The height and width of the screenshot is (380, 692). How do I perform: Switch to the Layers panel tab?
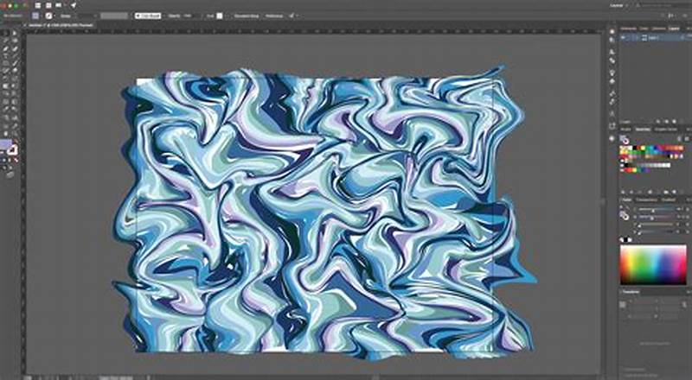pos(674,28)
